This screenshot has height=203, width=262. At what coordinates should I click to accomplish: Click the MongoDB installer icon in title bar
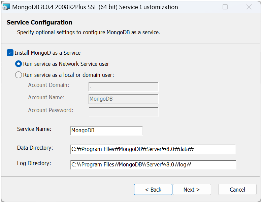(6, 7)
